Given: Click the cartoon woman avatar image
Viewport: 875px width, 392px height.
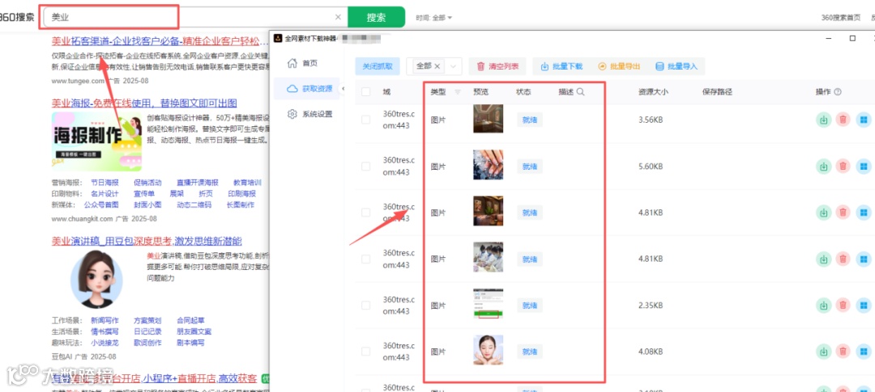Looking at the screenshot, I should click(97, 280).
